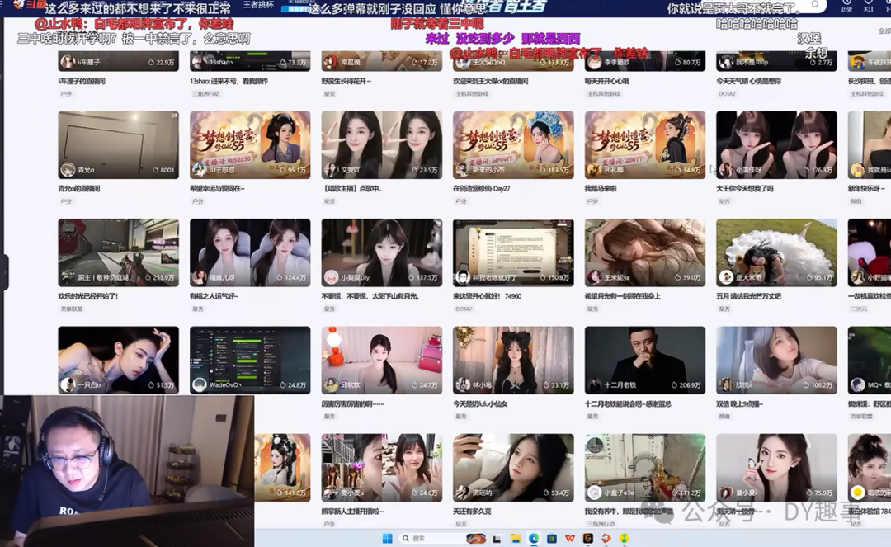Click stream title 青允o的直播间
The width and height of the screenshot is (891, 547).
pos(79,189)
